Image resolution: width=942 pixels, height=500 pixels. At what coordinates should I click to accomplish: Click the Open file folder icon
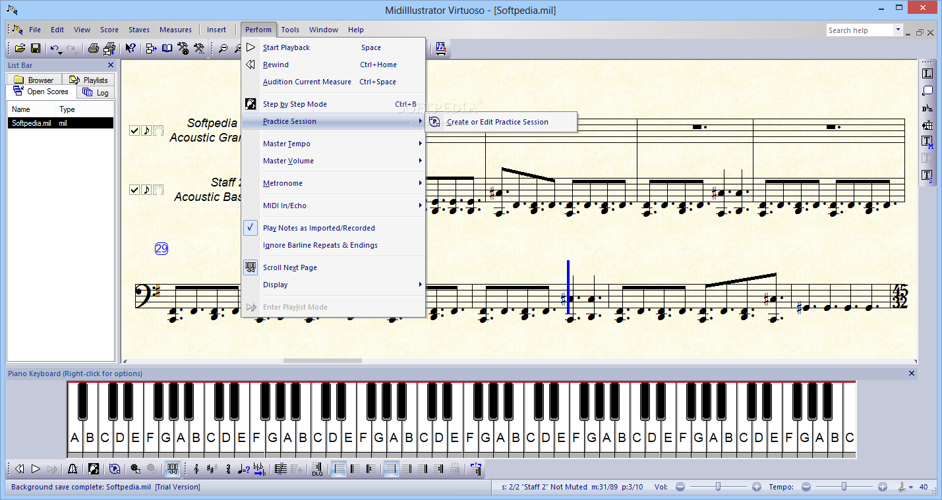click(x=20, y=48)
